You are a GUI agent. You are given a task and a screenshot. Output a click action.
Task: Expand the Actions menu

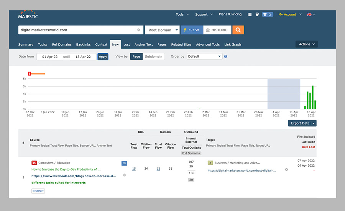click(x=306, y=44)
